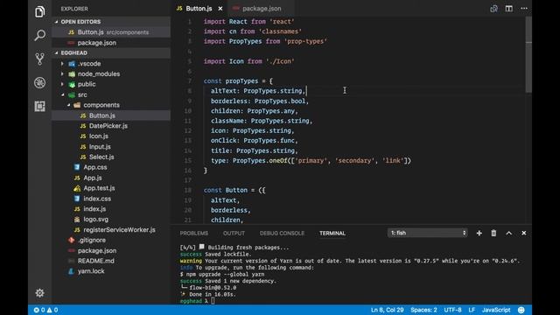Close the terminal panel
This screenshot has width=560, height=315.
click(524, 233)
